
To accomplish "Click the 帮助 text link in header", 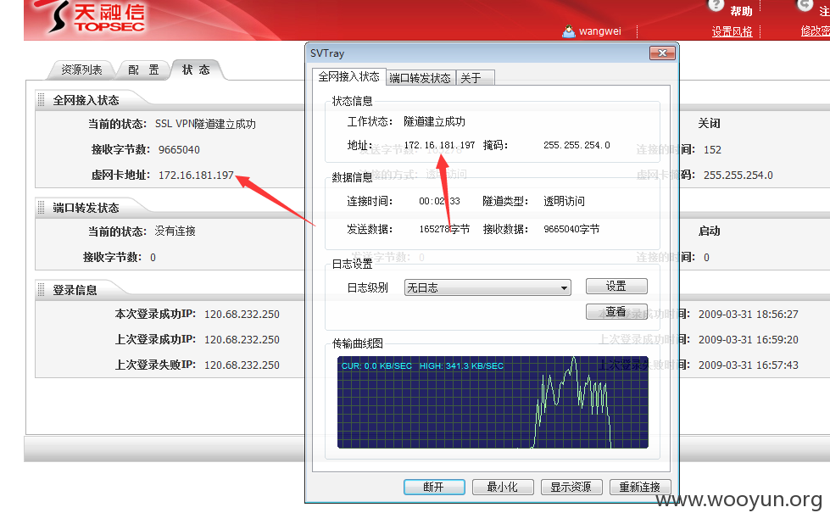I will [741, 11].
